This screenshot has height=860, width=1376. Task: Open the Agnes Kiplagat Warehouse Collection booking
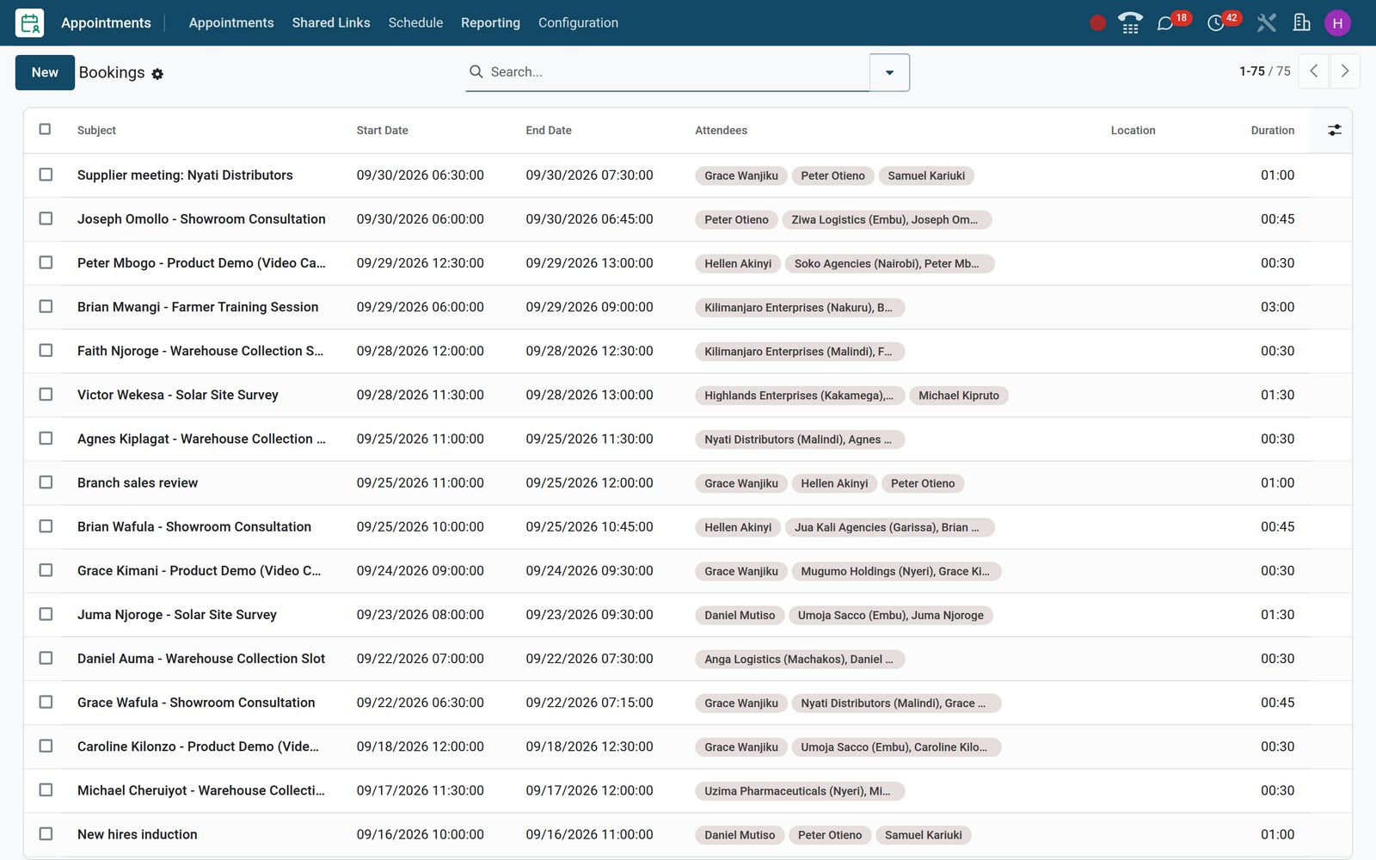201,439
